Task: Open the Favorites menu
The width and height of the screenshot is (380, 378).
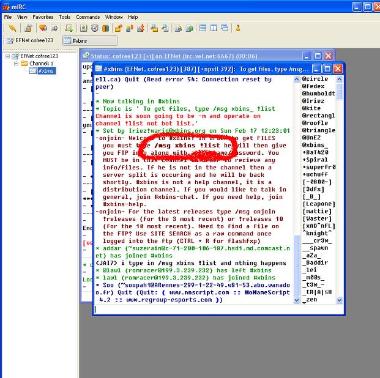Action: point(43,17)
